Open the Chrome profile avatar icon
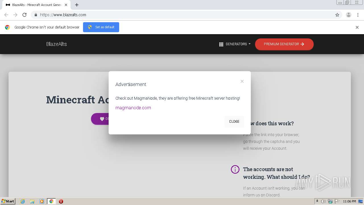The width and height of the screenshot is (364, 205). point(349,15)
